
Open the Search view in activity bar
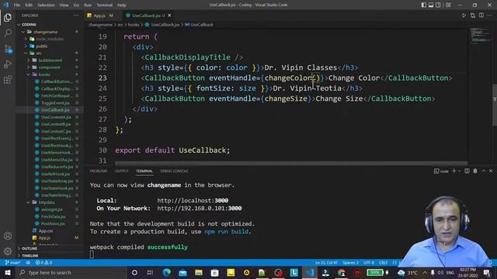[x=8, y=33]
